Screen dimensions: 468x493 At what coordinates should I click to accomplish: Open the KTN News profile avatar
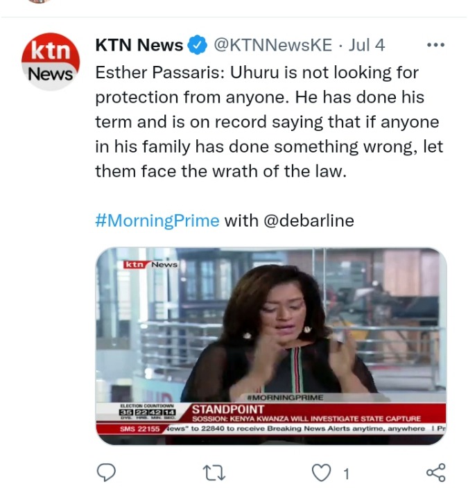pos(51,62)
